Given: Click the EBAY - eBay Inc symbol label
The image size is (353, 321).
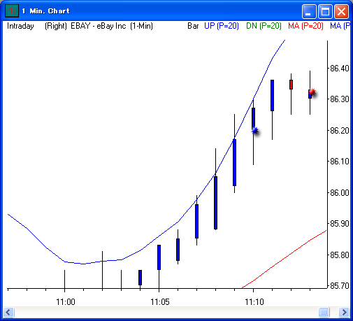Looking at the screenshot, I should pos(99,26).
